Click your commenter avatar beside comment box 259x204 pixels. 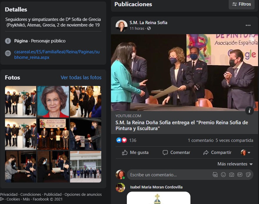pyautogui.click(x=120, y=175)
